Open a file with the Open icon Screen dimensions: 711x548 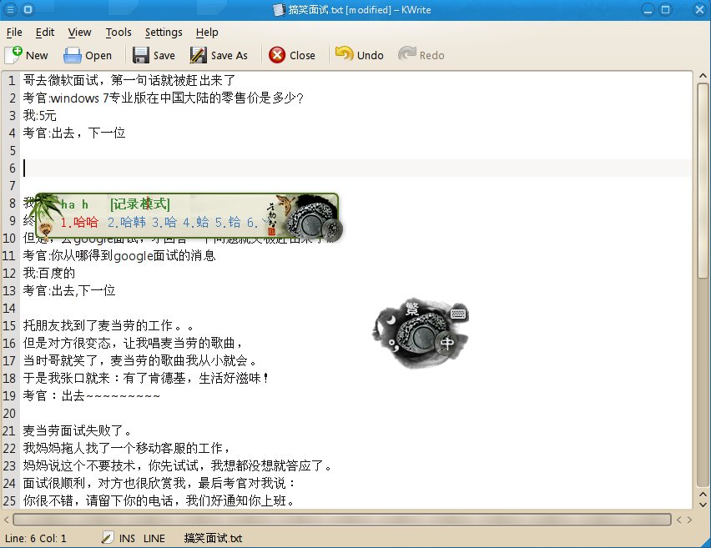click(x=73, y=55)
